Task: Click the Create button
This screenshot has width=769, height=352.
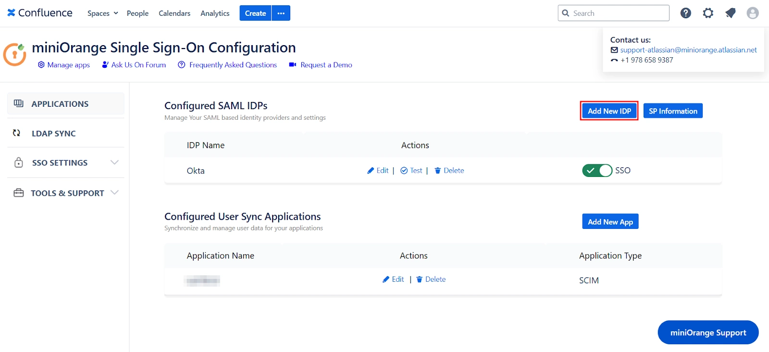Action: pos(255,13)
